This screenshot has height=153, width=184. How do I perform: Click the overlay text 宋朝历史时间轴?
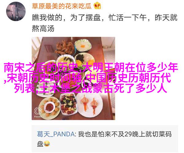pyautogui.click(x=44, y=78)
